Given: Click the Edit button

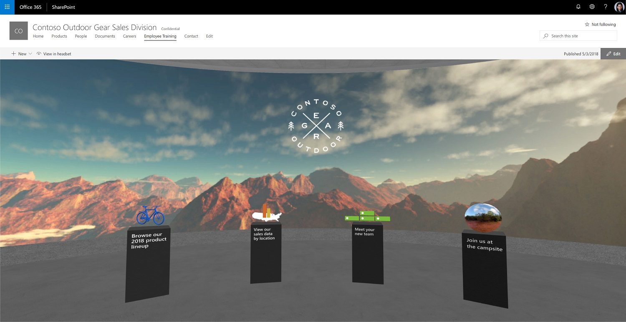Looking at the screenshot, I should [x=613, y=53].
